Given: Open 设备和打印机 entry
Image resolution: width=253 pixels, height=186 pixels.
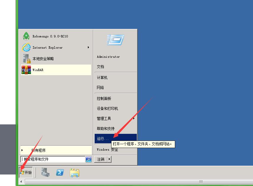Looking at the screenshot, I should point(108,108).
